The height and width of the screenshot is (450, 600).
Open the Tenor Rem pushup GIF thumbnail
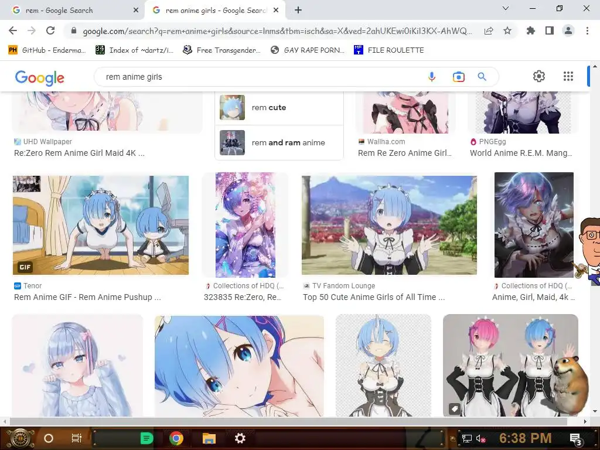coord(101,225)
